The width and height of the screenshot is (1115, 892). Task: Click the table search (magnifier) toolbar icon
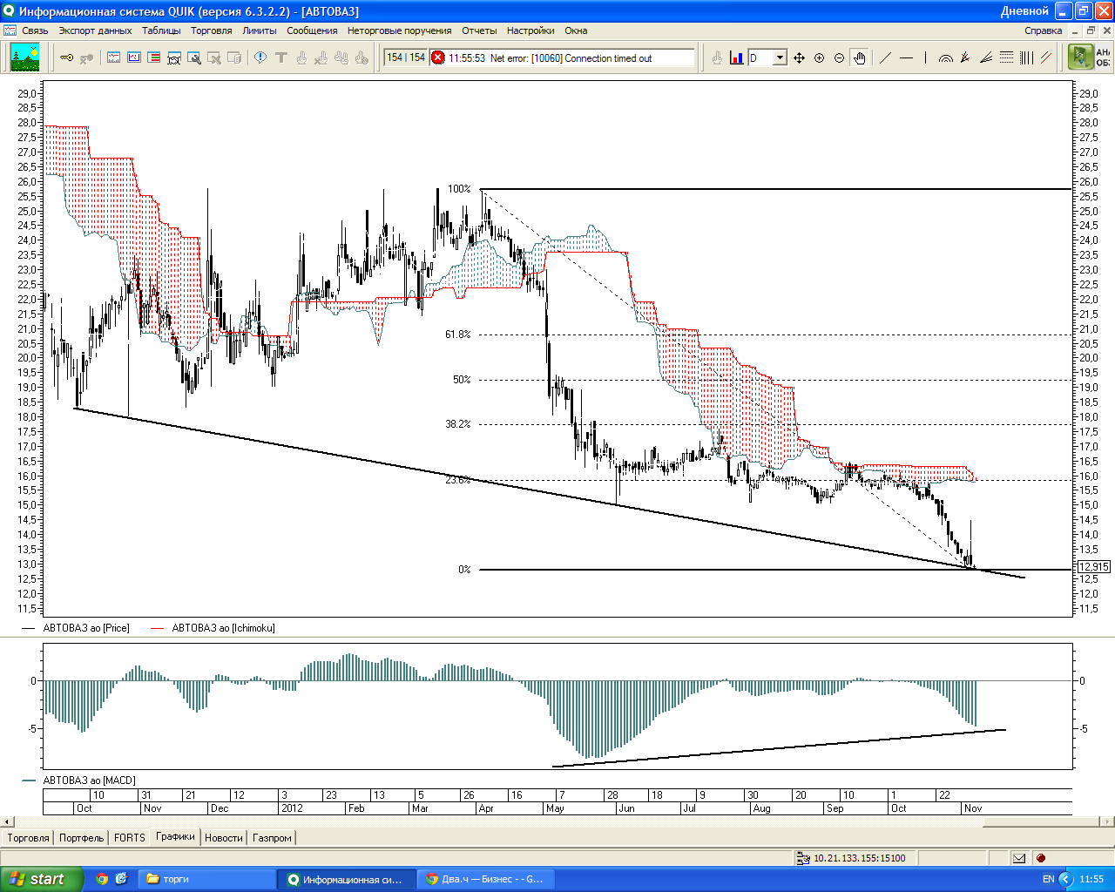coord(193,58)
